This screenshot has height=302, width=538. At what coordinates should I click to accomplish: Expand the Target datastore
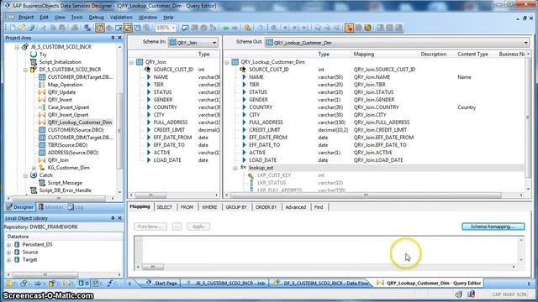point(8,260)
